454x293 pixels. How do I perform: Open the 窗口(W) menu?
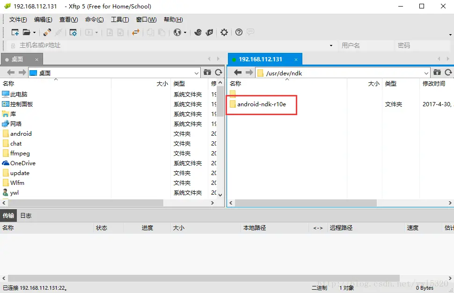(x=146, y=19)
